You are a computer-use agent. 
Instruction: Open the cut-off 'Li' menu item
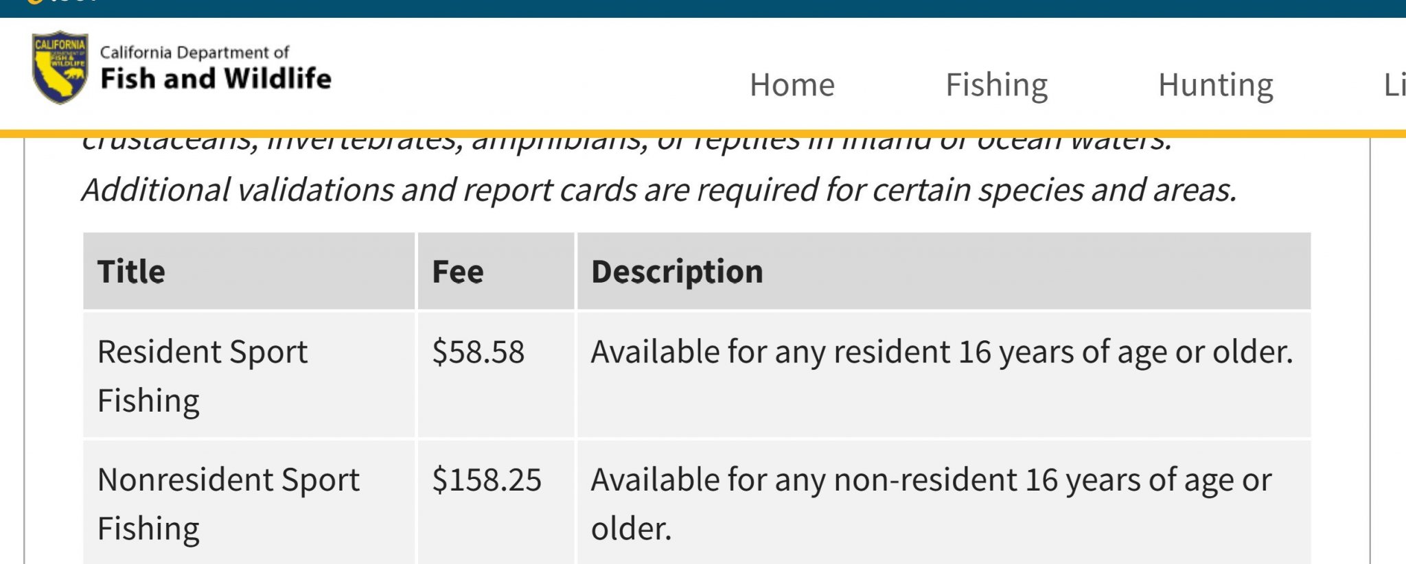pos(1394,85)
